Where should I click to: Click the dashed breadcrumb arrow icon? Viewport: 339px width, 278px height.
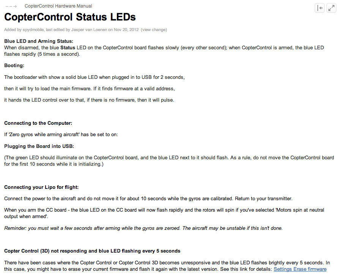[11, 6]
